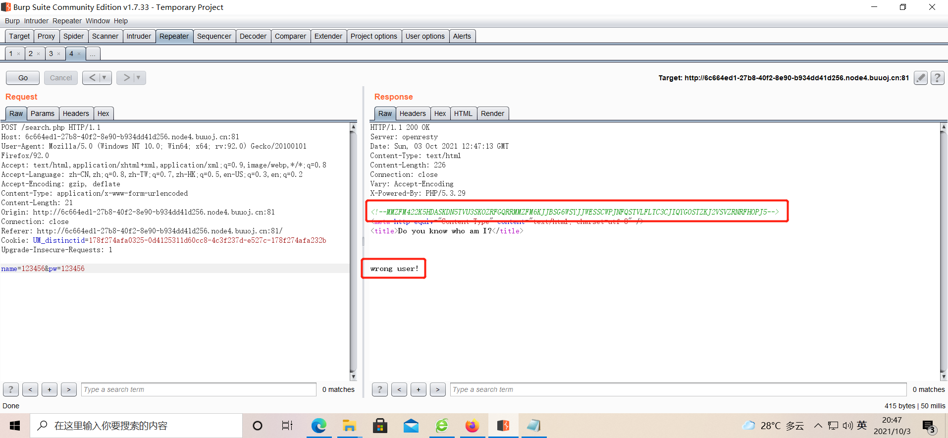Close Repeater tab 3

point(58,54)
